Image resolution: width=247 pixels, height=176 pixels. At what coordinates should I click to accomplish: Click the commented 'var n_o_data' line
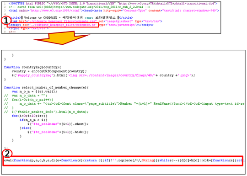[26, 96]
